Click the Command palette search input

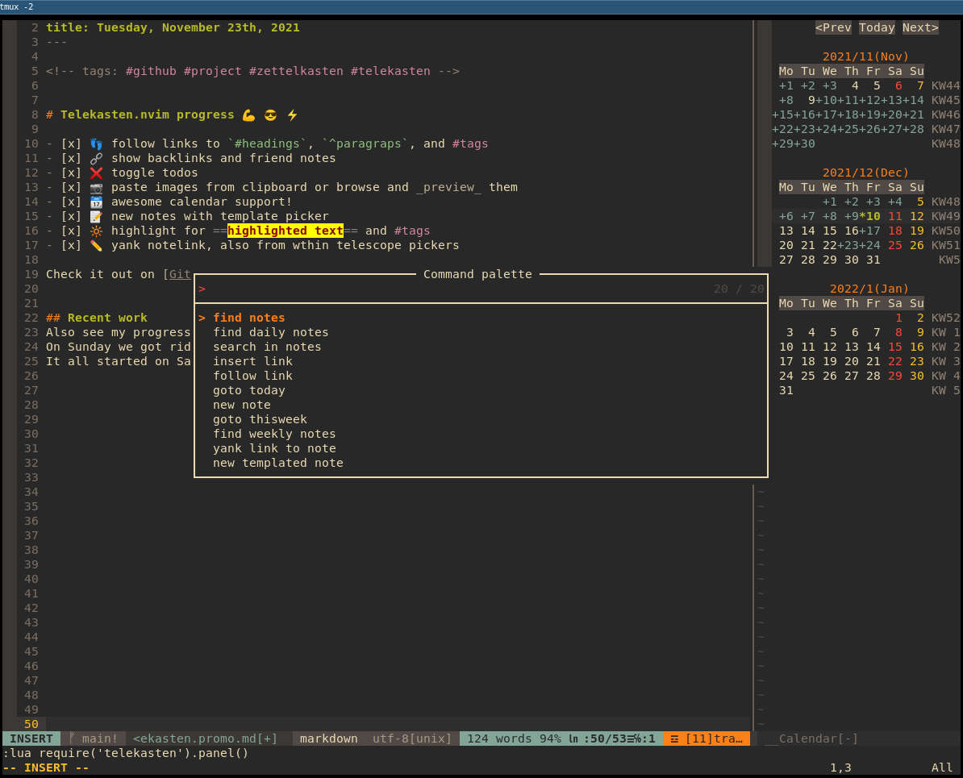coord(452,289)
